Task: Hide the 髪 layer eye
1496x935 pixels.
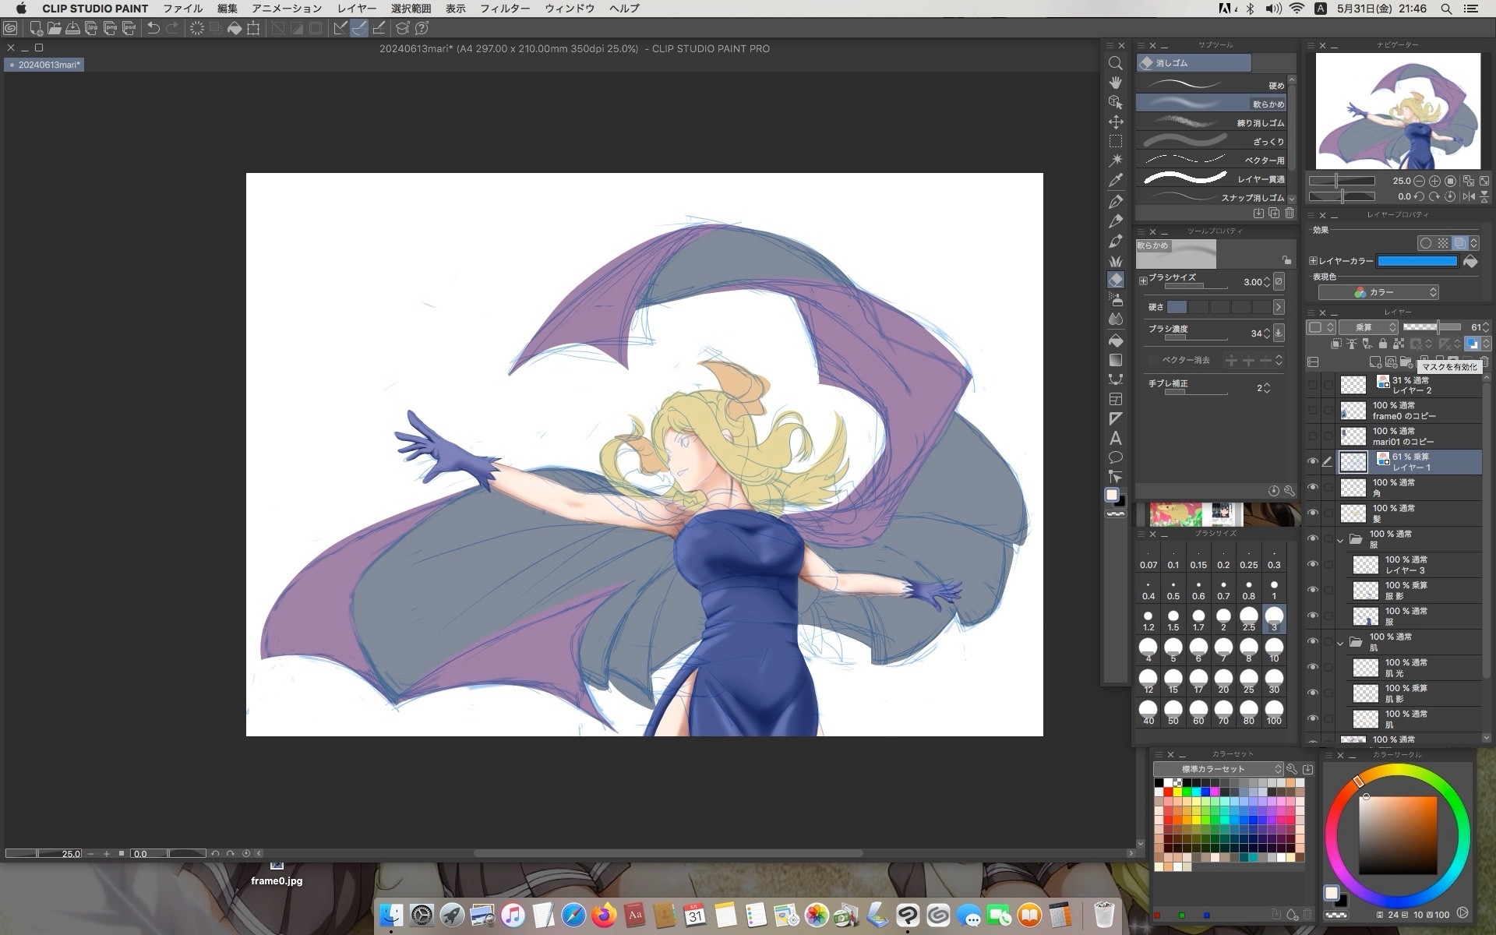Action: (1313, 513)
